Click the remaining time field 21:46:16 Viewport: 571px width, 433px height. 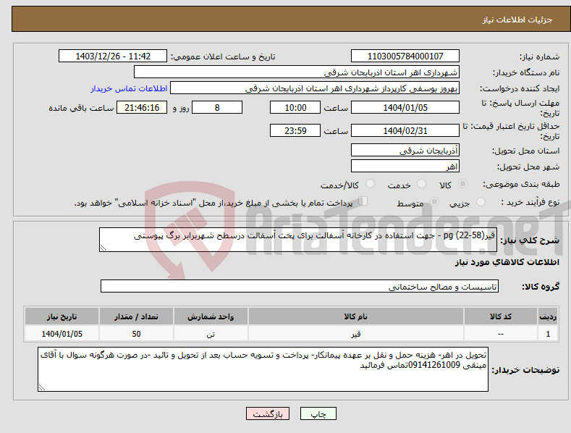(142, 107)
